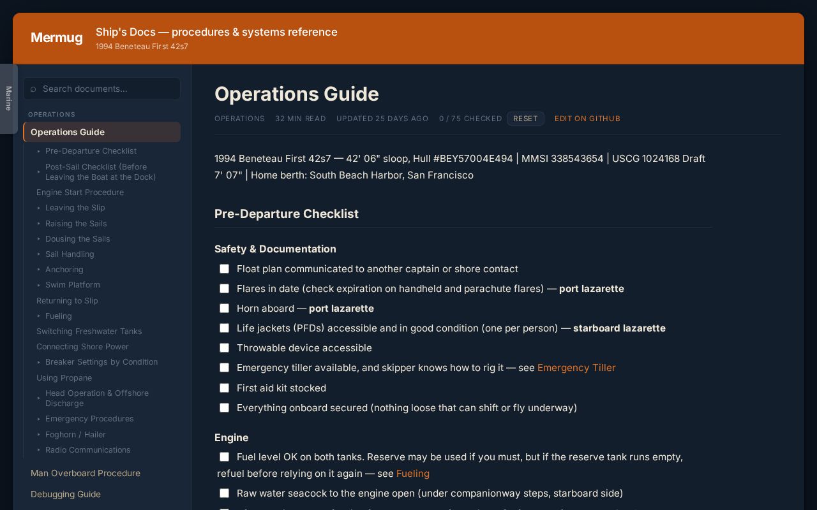Focus the Search documents field
Screen dimensions: 817x510
(x=102, y=89)
